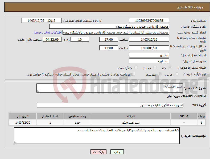
Task: Click the delivery city field عسلویه
Action: [149, 61]
